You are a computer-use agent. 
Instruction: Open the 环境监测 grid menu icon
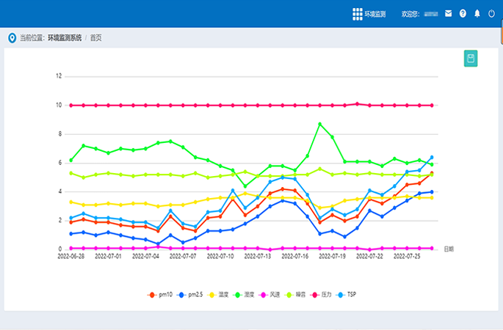(358, 13)
